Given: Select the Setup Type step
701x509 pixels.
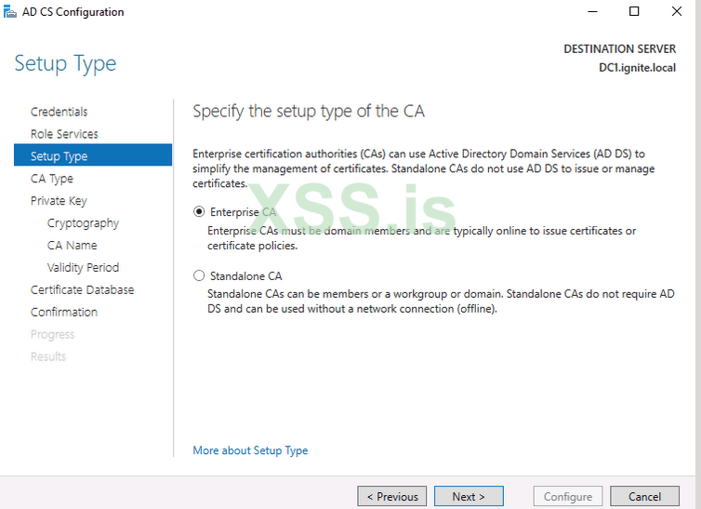Looking at the screenshot, I should coord(59,156).
